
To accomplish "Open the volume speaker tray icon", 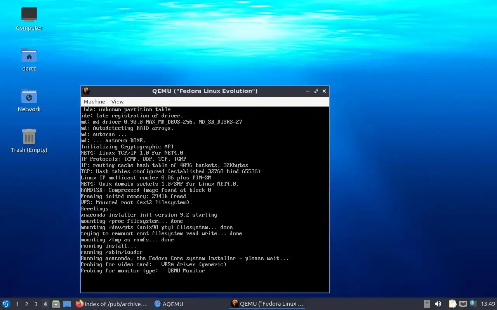I will pyautogui.click(x=438, y=304).
